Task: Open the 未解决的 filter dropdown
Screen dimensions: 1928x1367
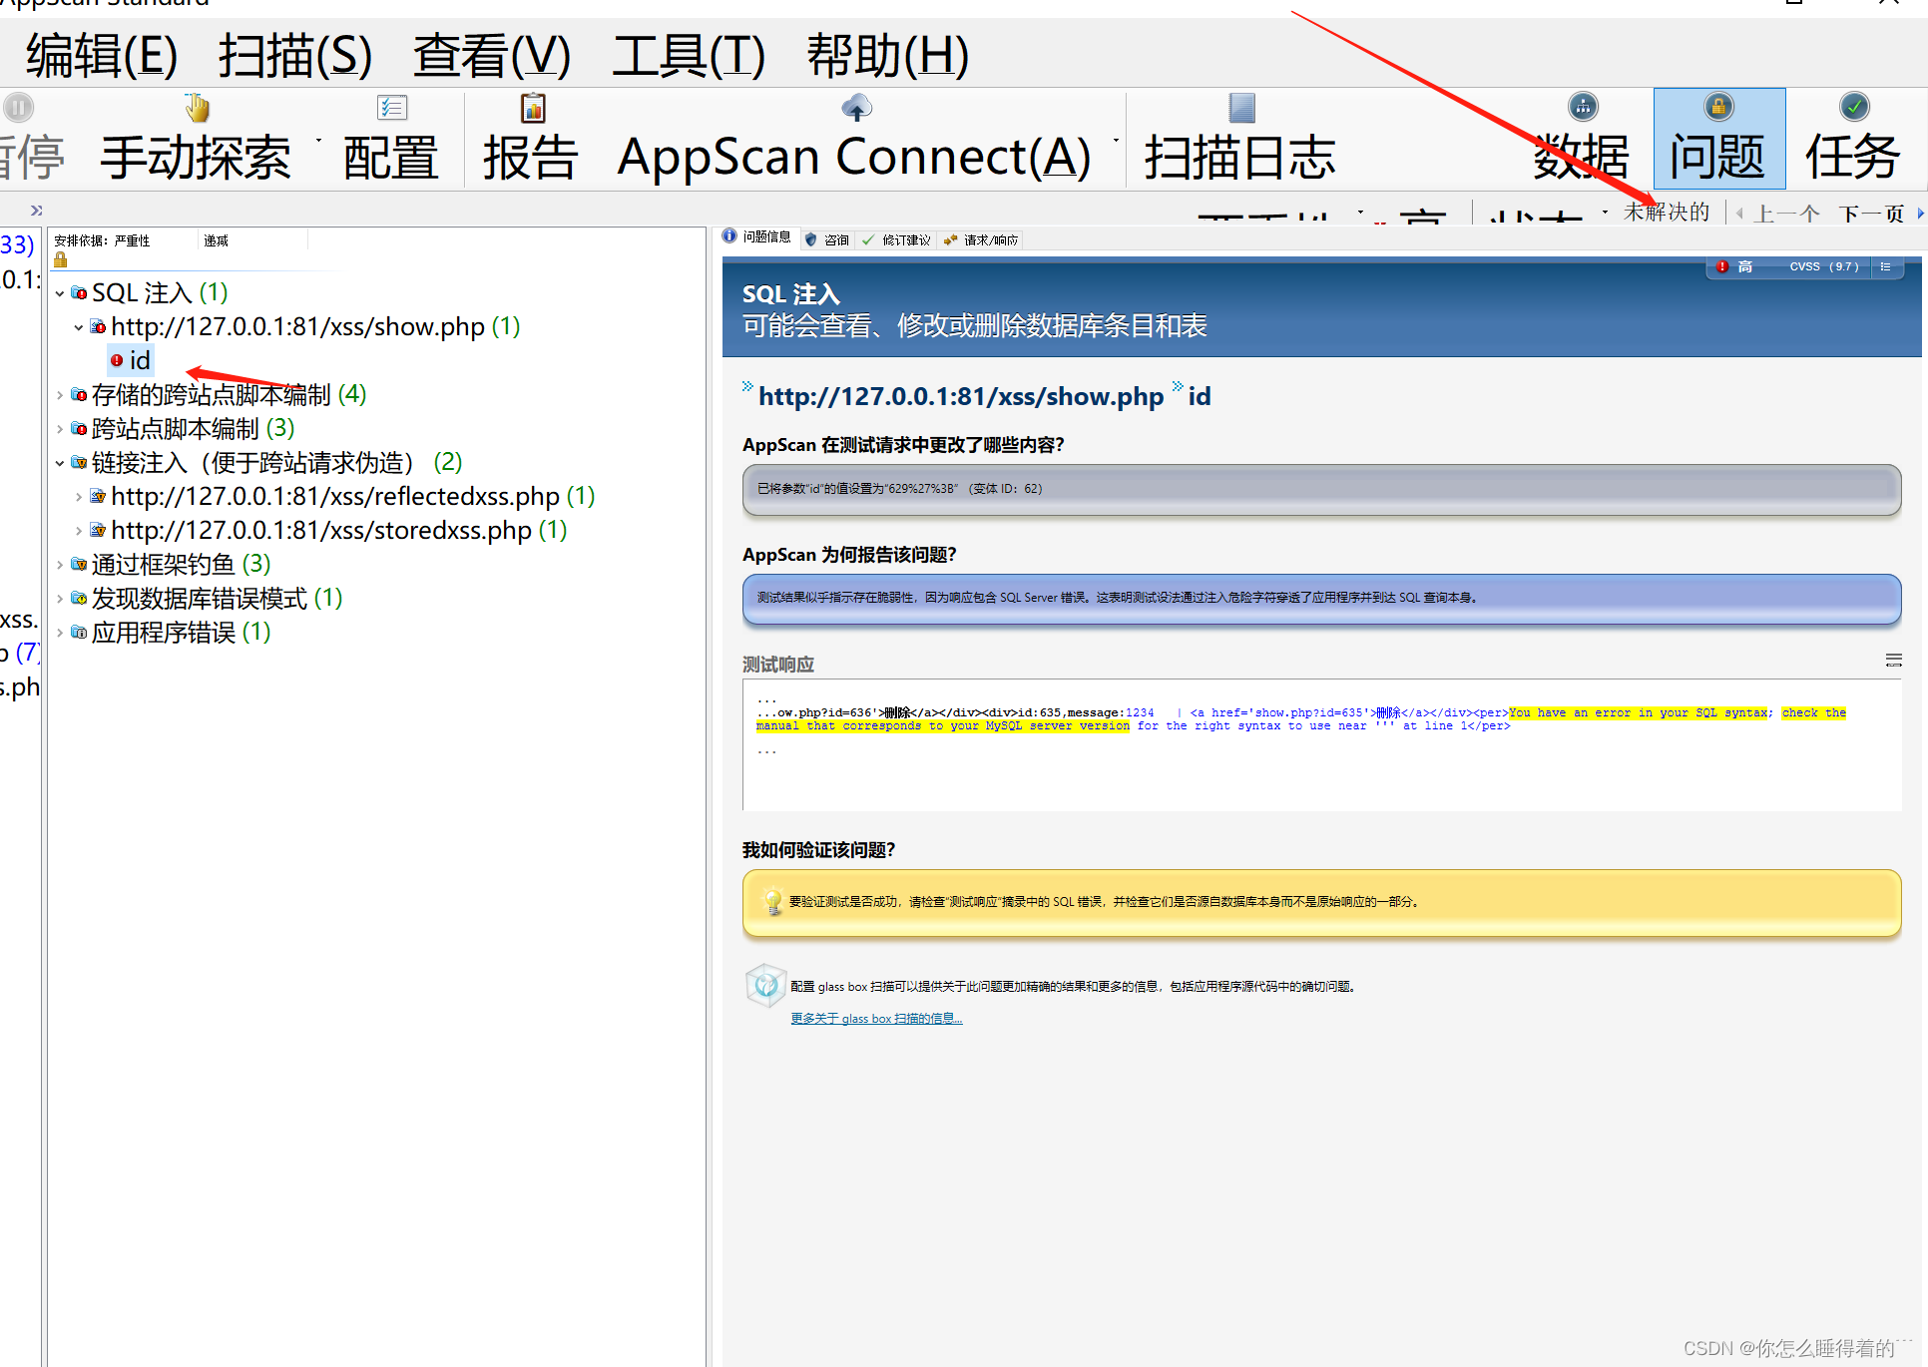Action: [1669, 212]
